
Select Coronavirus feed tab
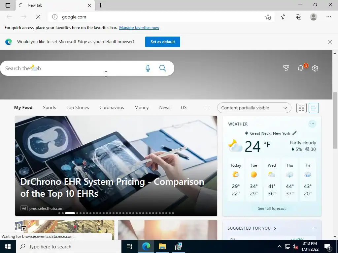[112, 107]
